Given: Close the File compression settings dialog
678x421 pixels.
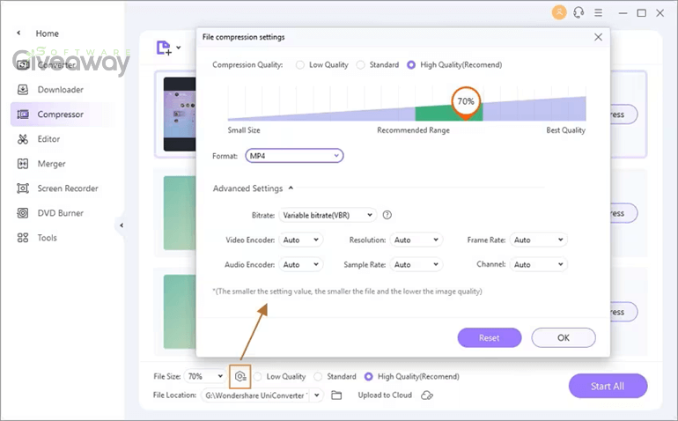Looking at the screenshot, I should pyautogui.click(x=598, y=37).
